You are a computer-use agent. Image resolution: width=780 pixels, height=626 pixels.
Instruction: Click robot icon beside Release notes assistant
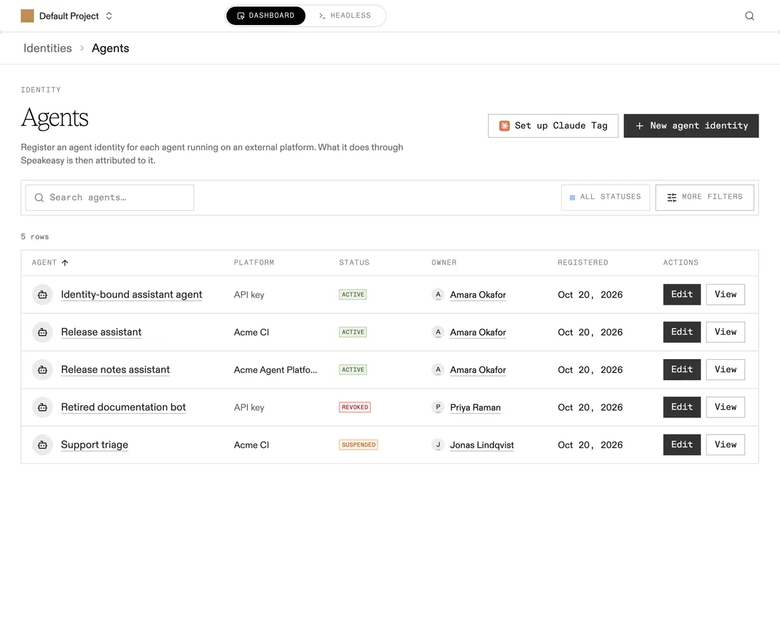pyautogui.click(x=43, y=370)
